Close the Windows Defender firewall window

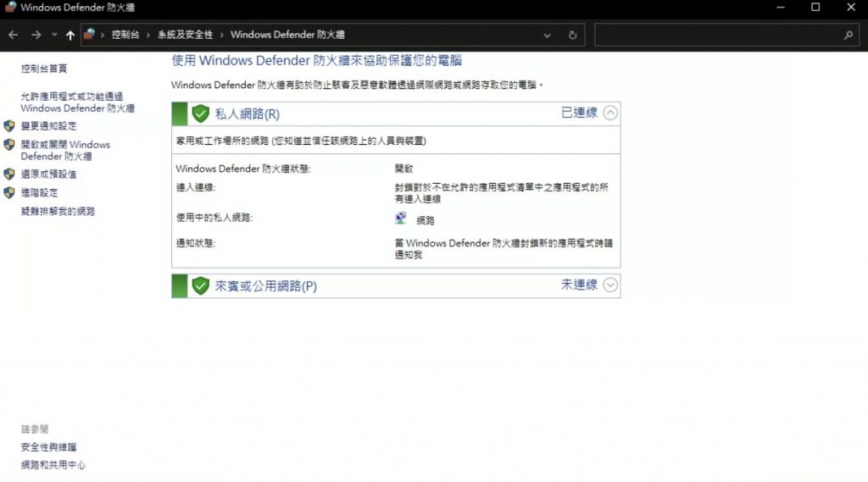click(x=851, y=7)
